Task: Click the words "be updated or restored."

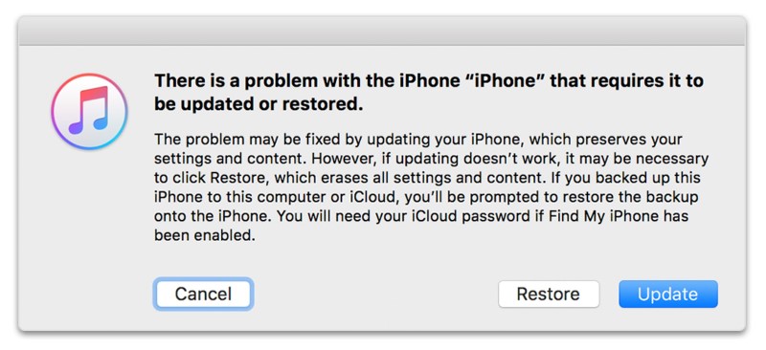Action: click(x=259, y=104)
